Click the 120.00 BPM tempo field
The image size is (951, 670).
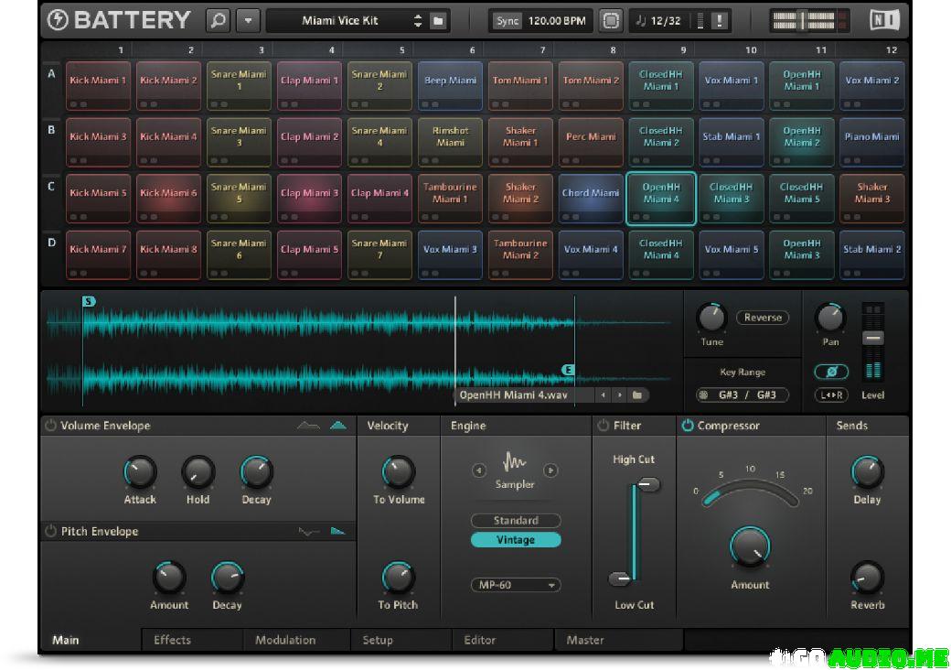point(557,21)
